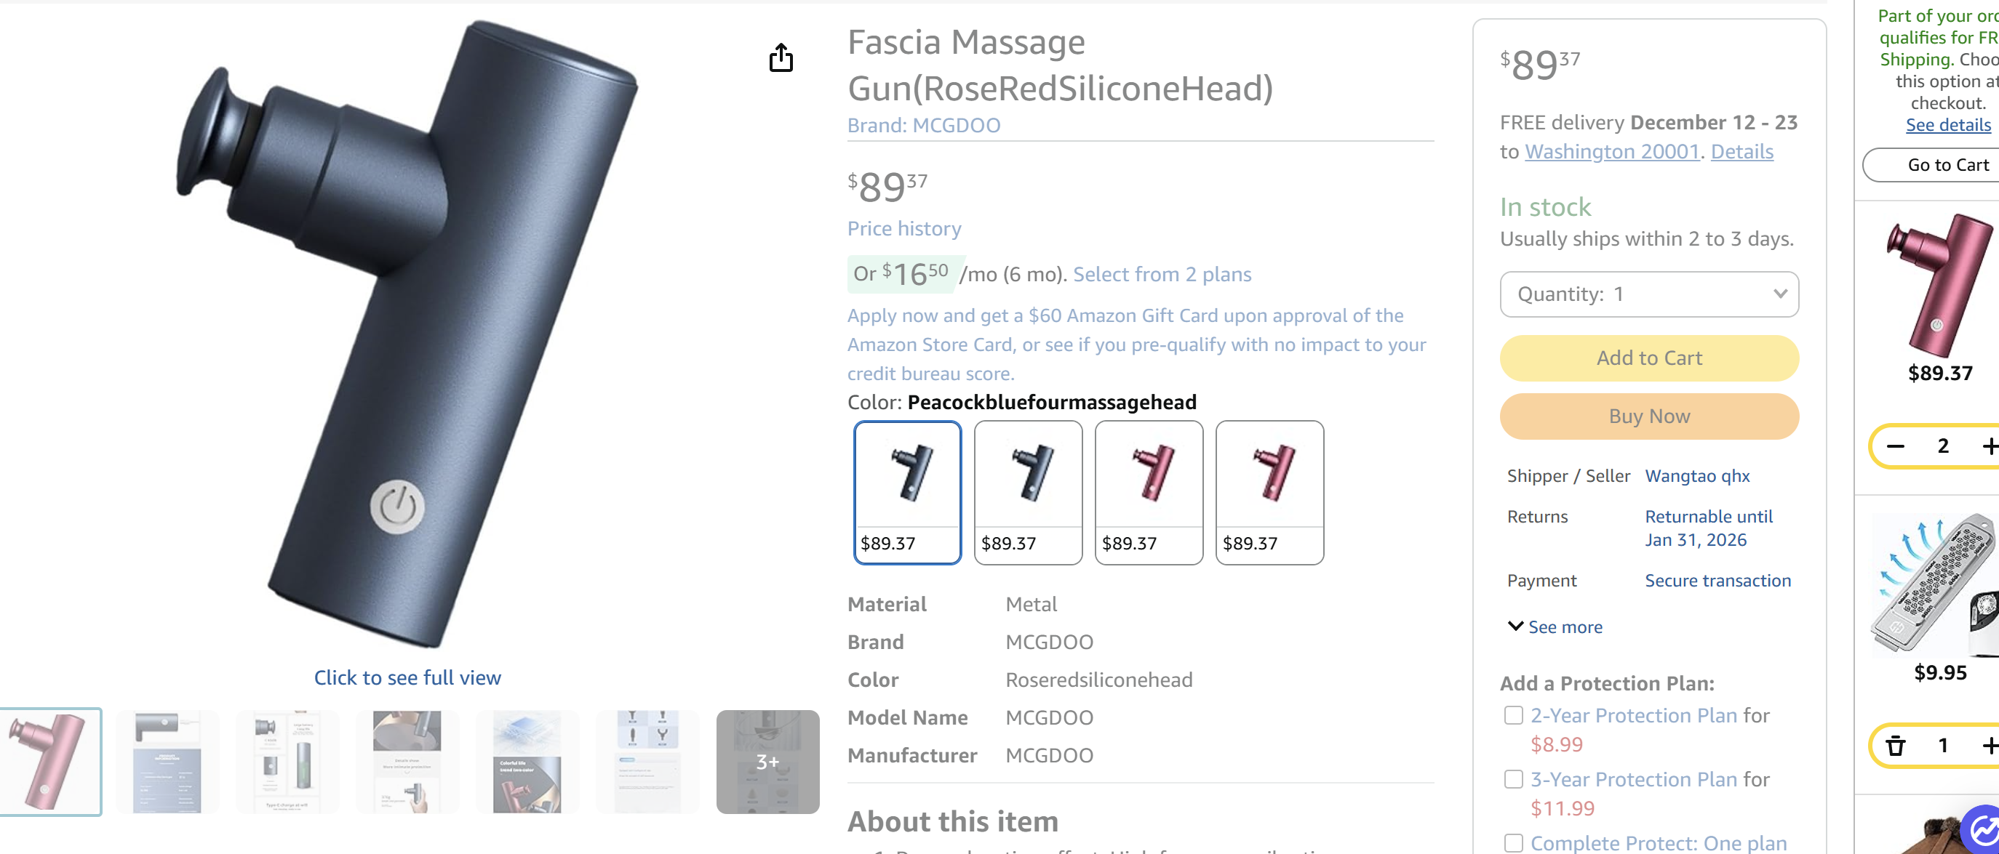
Task: Choose the fourth rose red color variant
Action: [1269, 492]
